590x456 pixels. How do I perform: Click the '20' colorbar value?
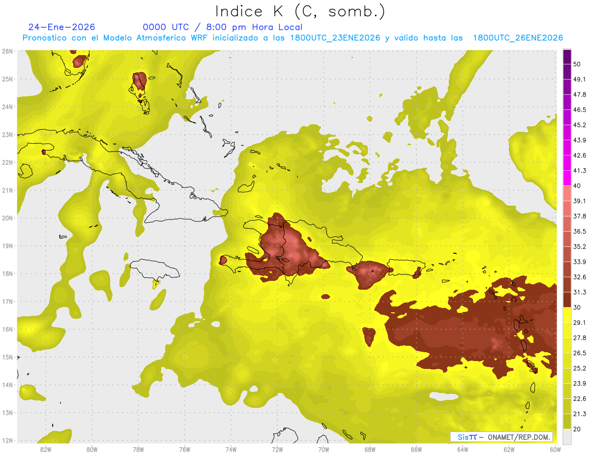click(577, 429)
